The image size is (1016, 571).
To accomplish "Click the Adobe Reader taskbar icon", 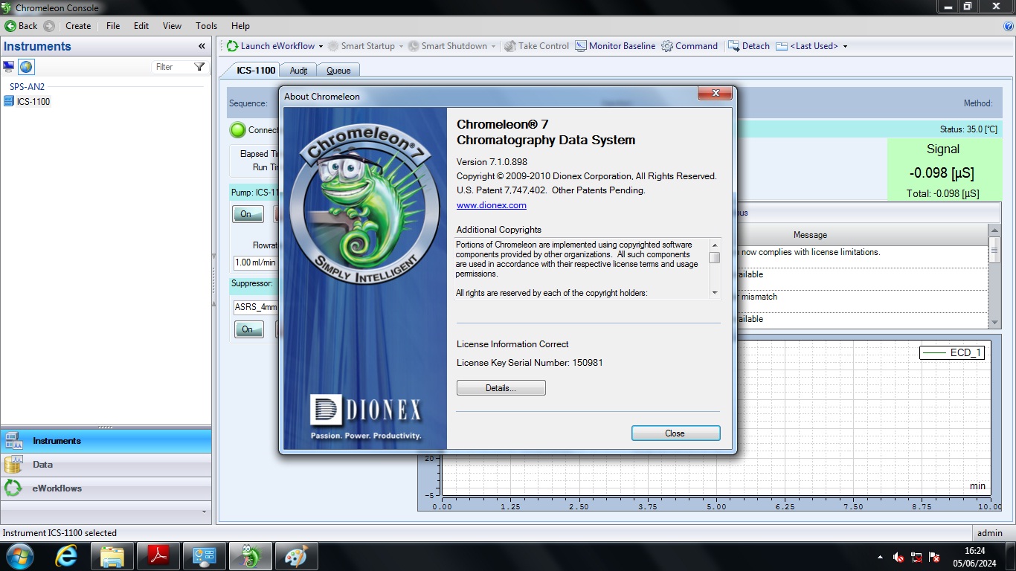I will 158,556.
